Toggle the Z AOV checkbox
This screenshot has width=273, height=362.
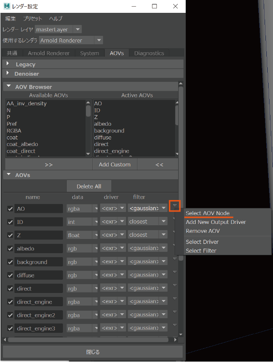pyautogui.click(x=10, y=235)
